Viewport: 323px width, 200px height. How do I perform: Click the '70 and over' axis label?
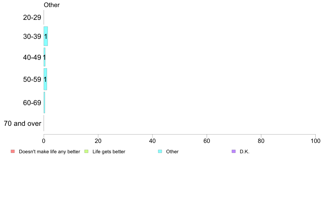pos(23,123)
